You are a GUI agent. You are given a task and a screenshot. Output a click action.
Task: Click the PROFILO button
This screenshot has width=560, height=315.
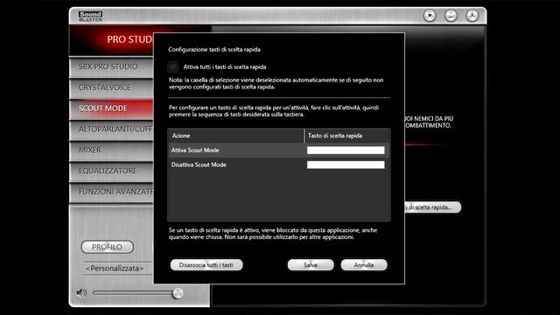pos(107,247)
